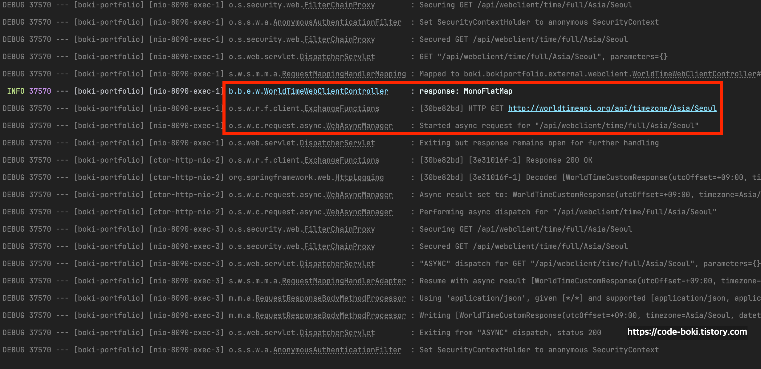
Task: Click the last AnonymousAuthenticationFilter link at the bottom
Action: click(x=337, y=350)
